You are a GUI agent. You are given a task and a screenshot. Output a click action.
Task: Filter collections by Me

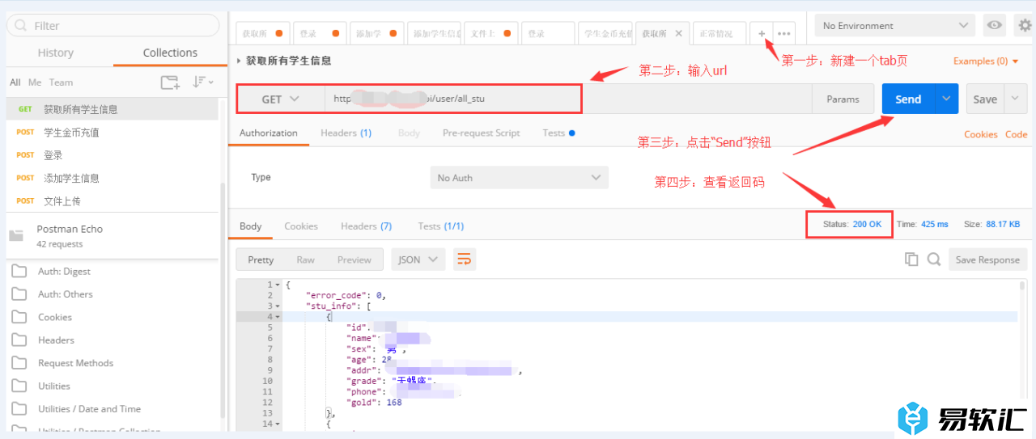click(x=34, y=82)
